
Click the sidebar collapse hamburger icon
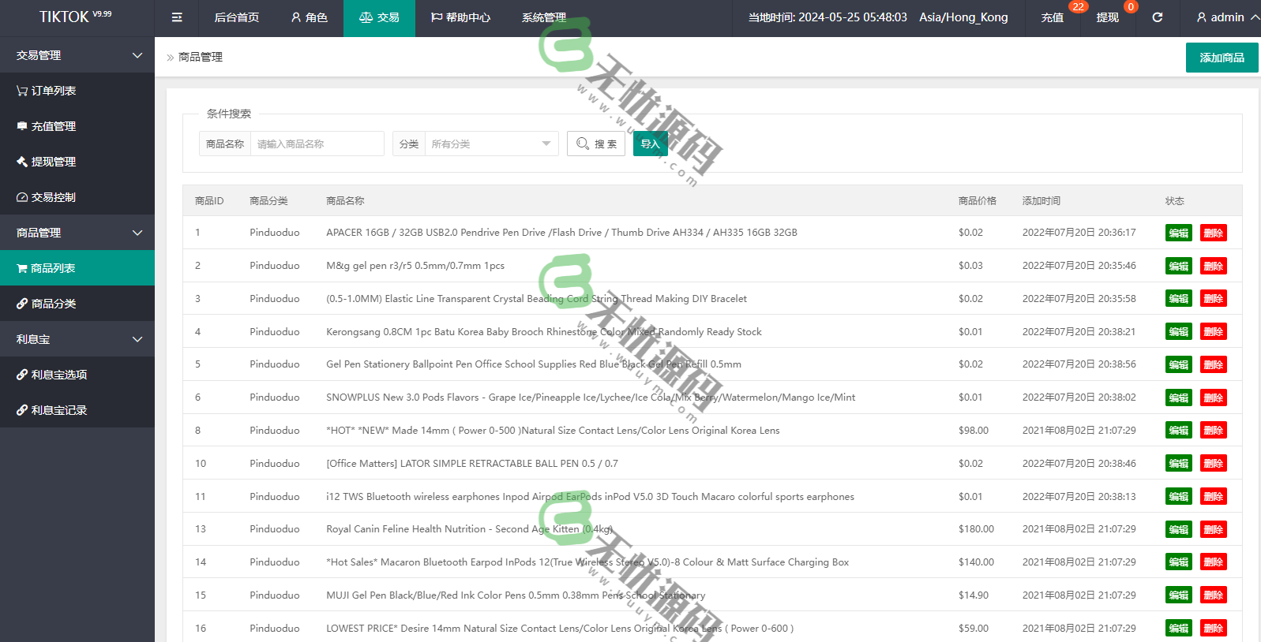[177, 17]
